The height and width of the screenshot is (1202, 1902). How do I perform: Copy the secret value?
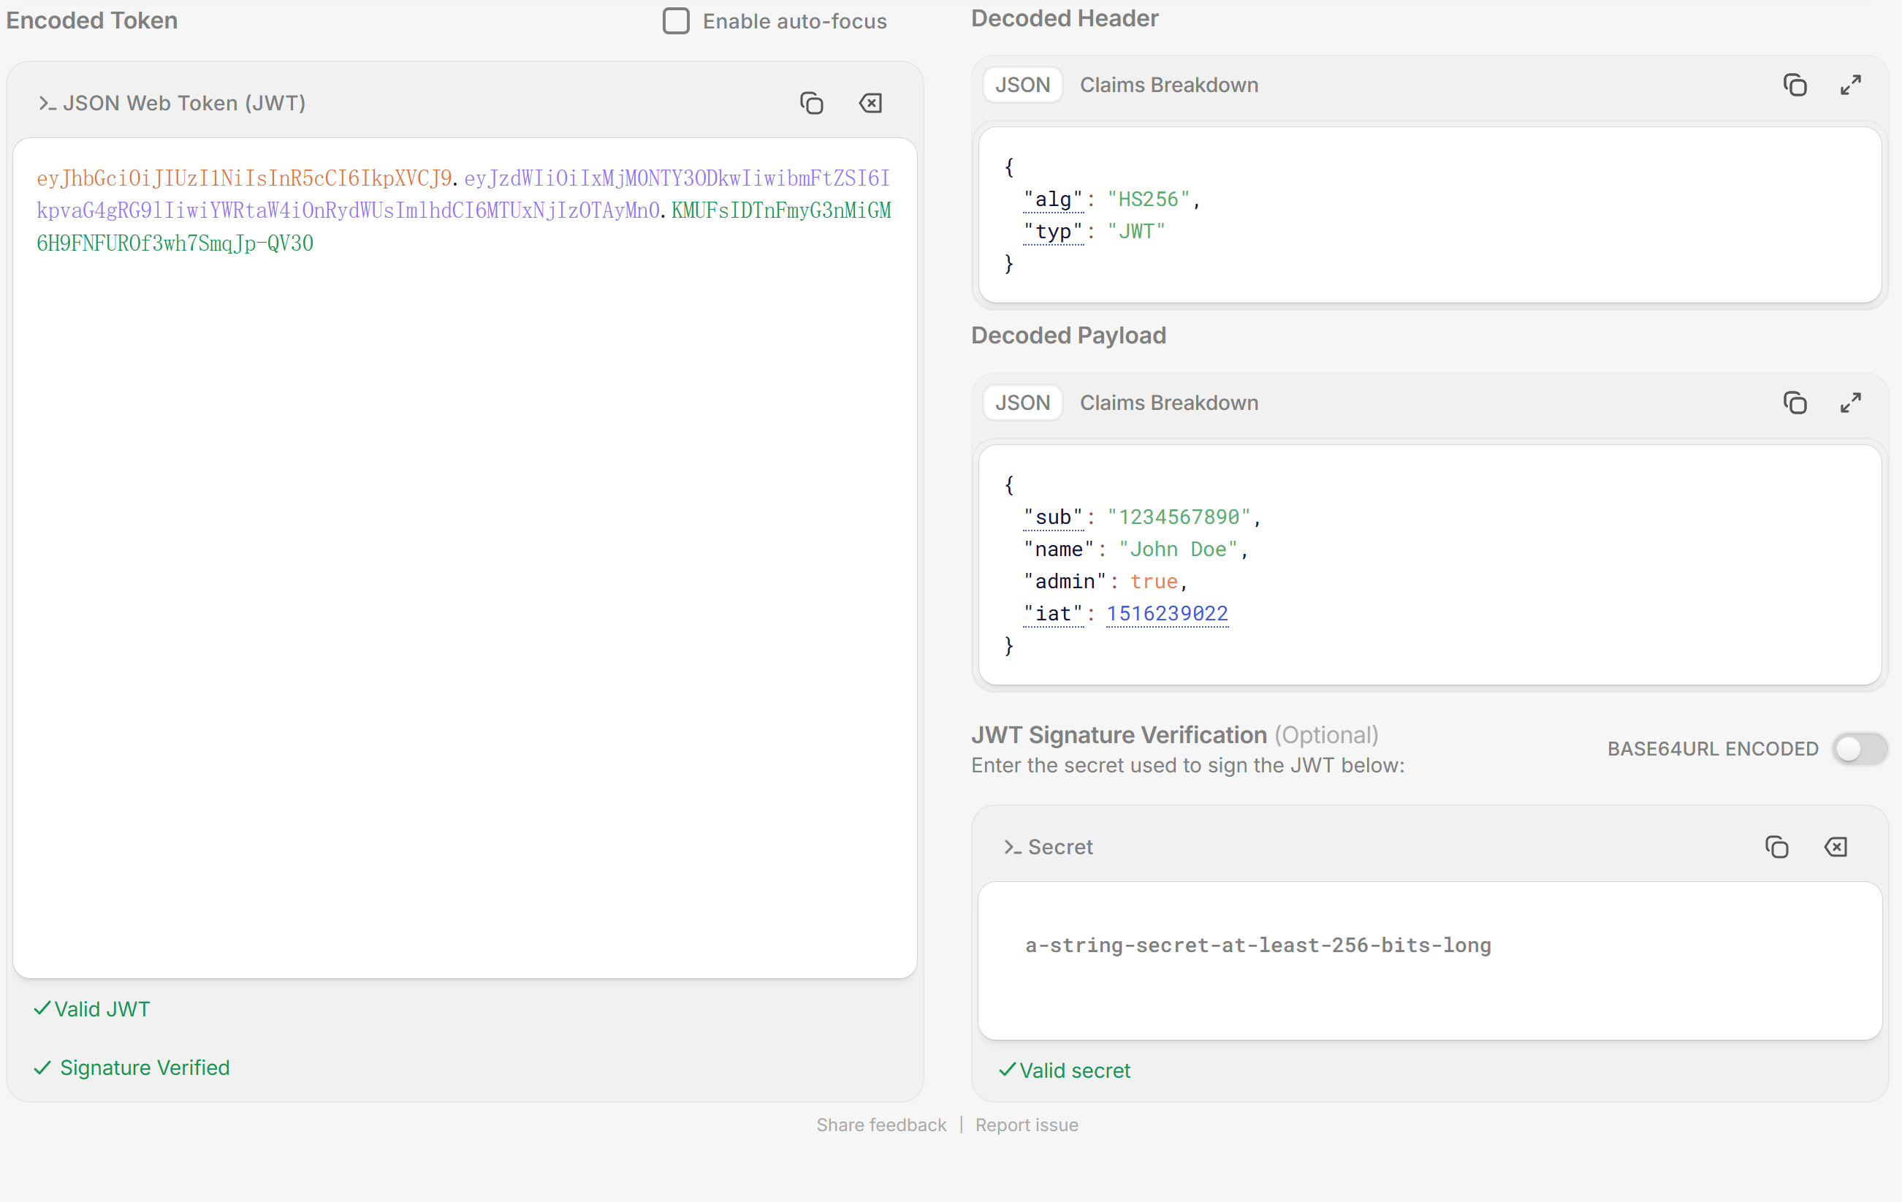(x=1776, y=847)
